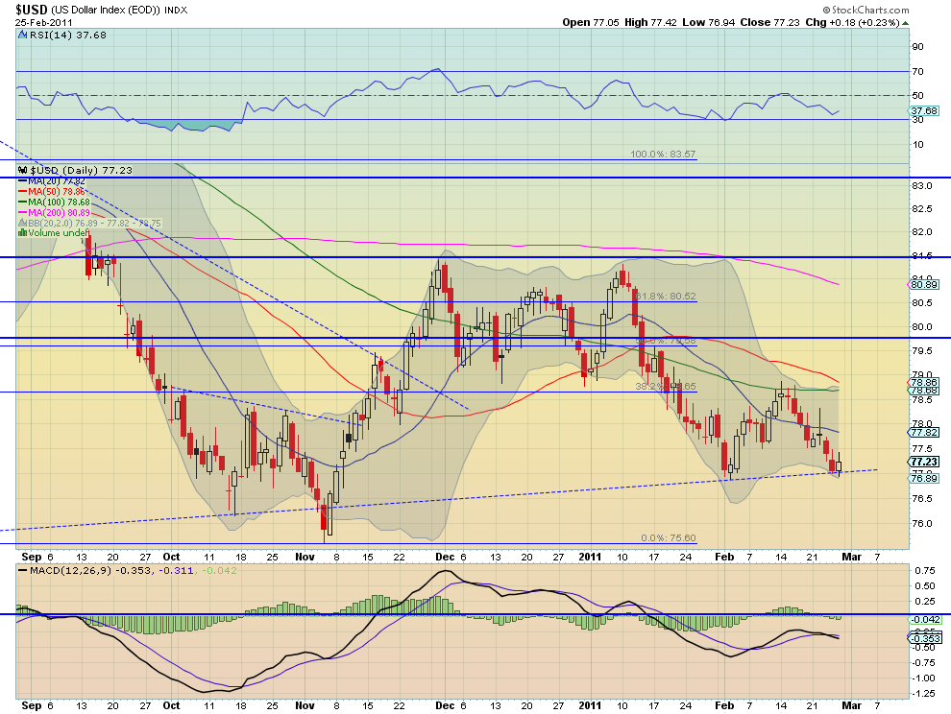Screen dimensions: 951x714
Task: Click the 100.0%: 83.57 Fibonacci label
Action: tap(663, 154)
